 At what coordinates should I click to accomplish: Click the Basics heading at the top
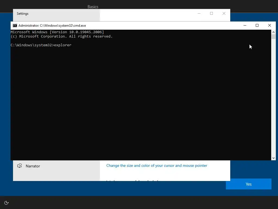(93, 7)
